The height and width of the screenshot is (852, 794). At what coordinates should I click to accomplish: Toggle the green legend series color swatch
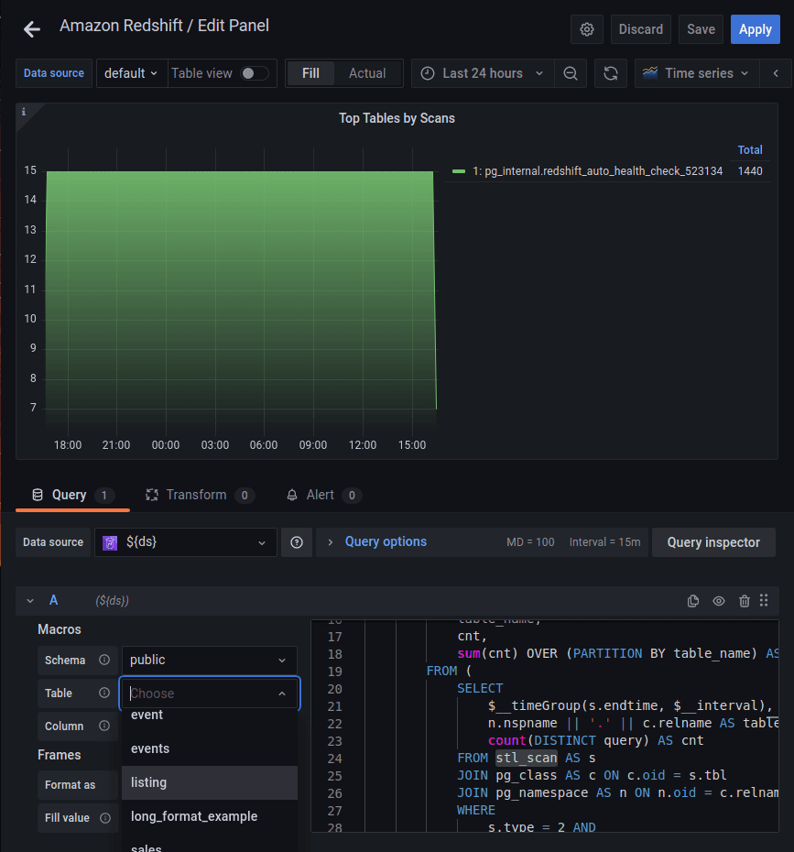(459, 171)
